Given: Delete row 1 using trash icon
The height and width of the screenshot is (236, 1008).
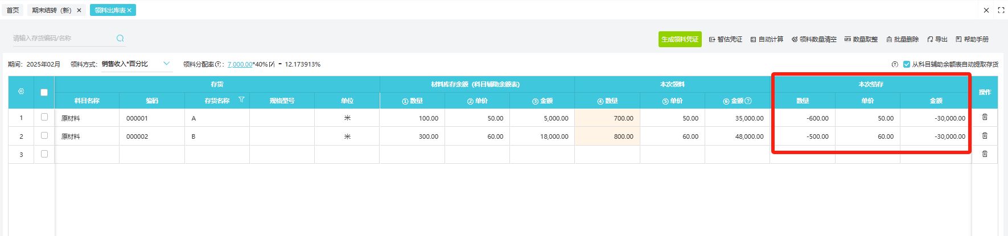Looking at the screenshot, I should tap(985, 117).
